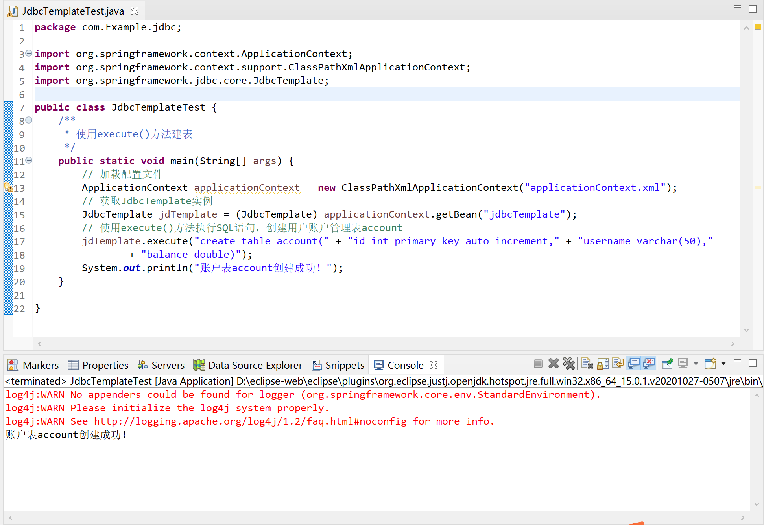The width and height of the screenshot is (764, 525).
Task: Toggle Word Wrap in Console toolbar
Action: pos(618,364)
